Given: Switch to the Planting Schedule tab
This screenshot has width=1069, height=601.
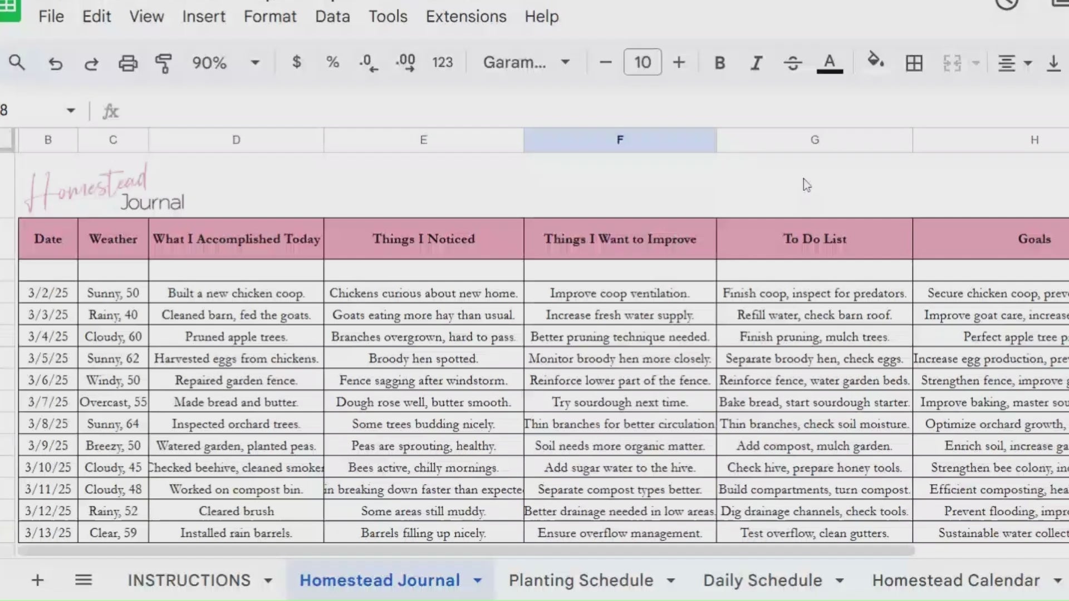Looking at the screenshot, I should 581,580.
